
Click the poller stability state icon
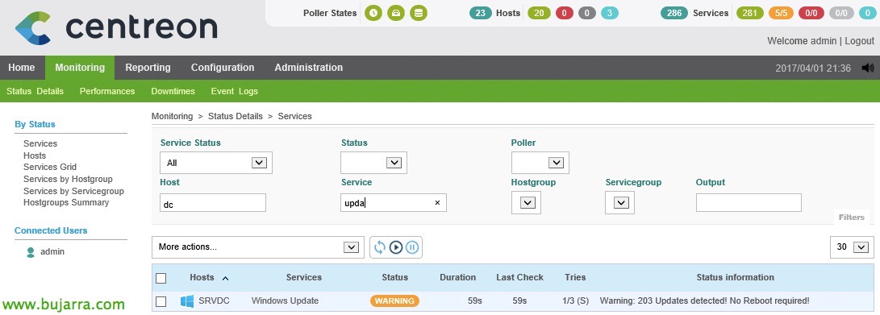tap(396, 12)
